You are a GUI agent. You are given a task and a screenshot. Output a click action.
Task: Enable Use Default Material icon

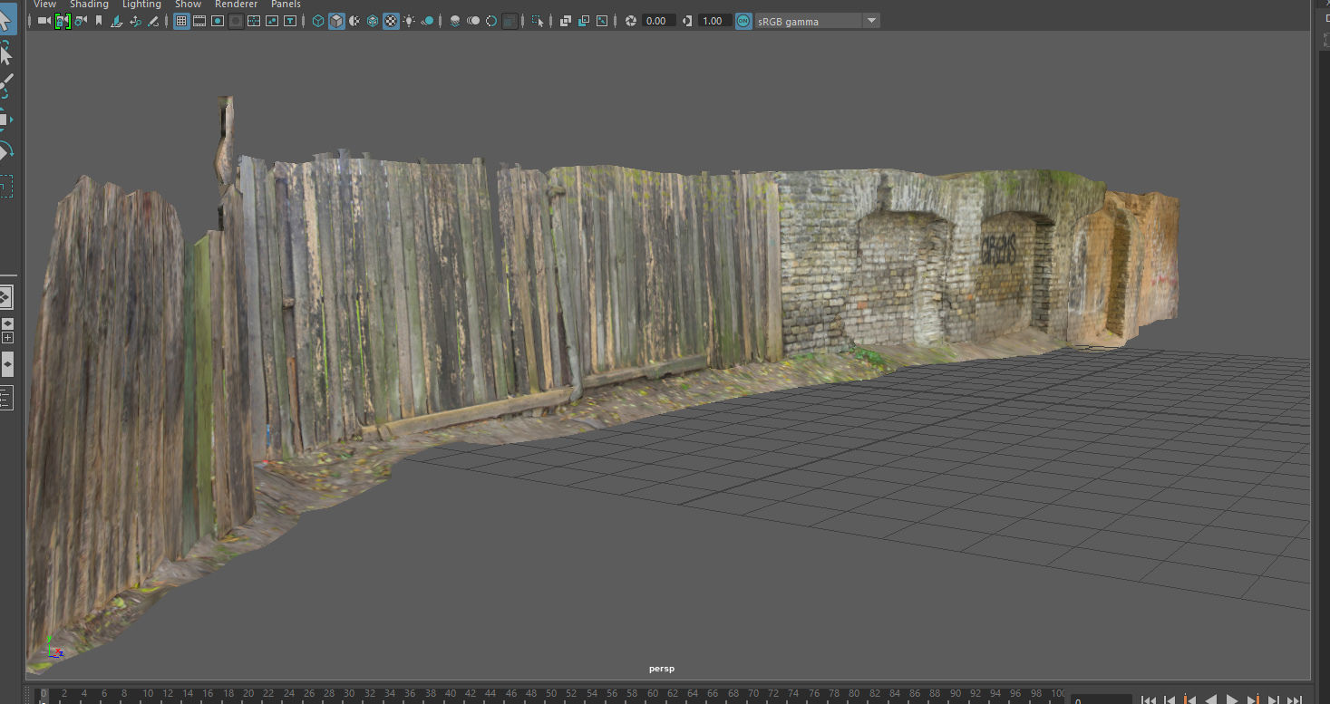354,21
